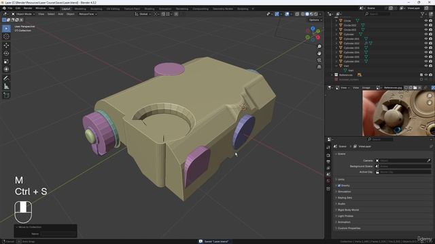
Task: Click the Move to Collection Name field
Action: (58, 234)
